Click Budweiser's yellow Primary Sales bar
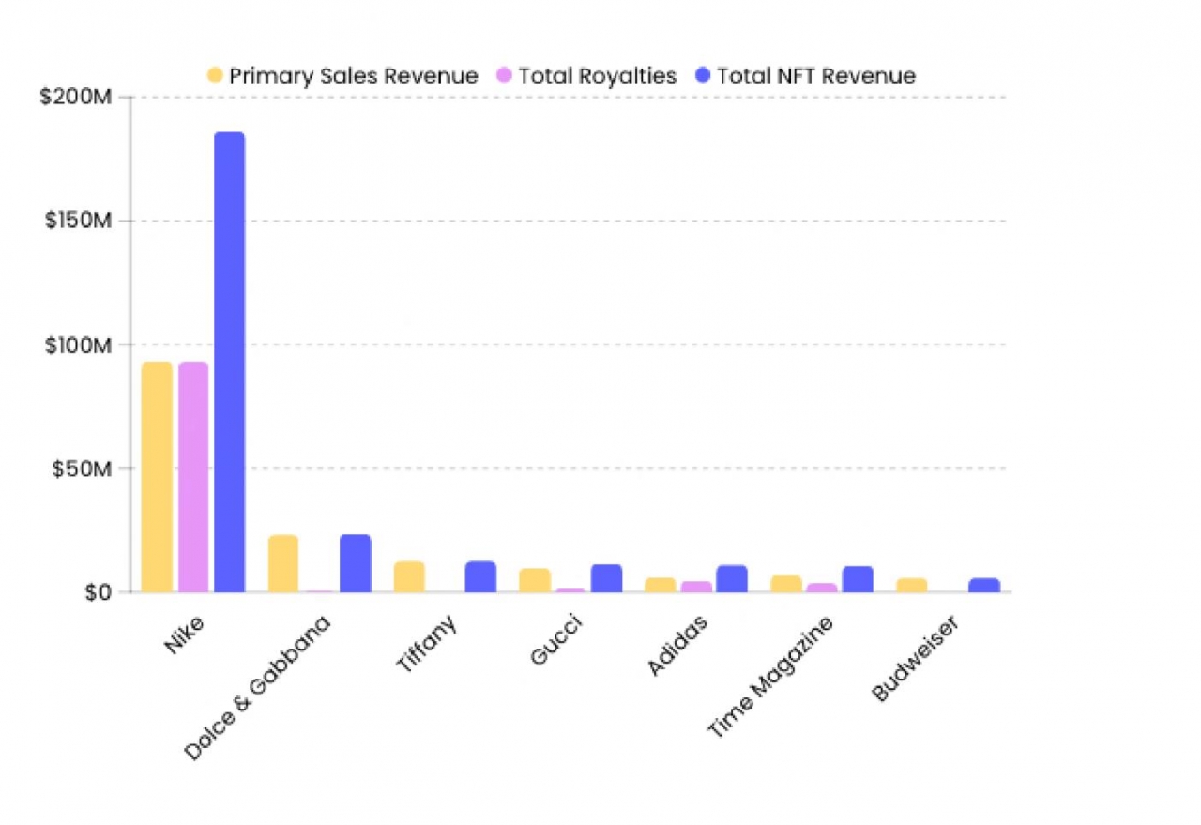 point(911,585)
